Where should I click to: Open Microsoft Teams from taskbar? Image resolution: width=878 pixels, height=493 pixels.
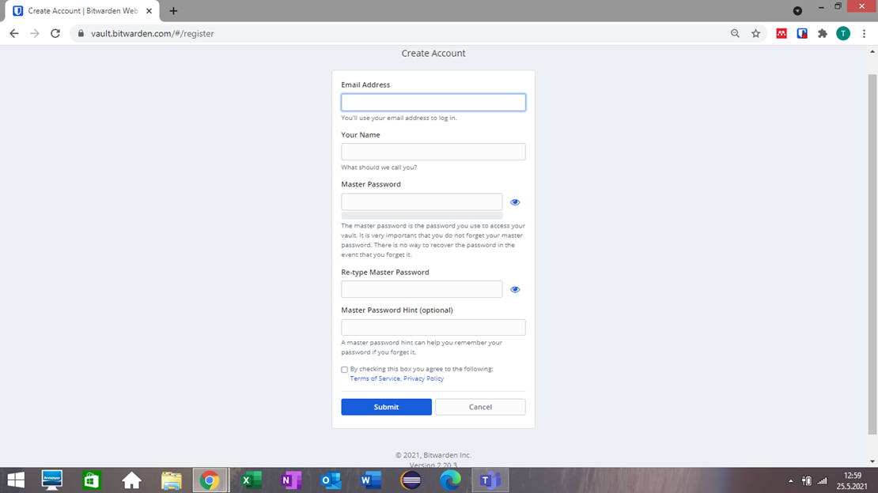[x=490, y=480]
